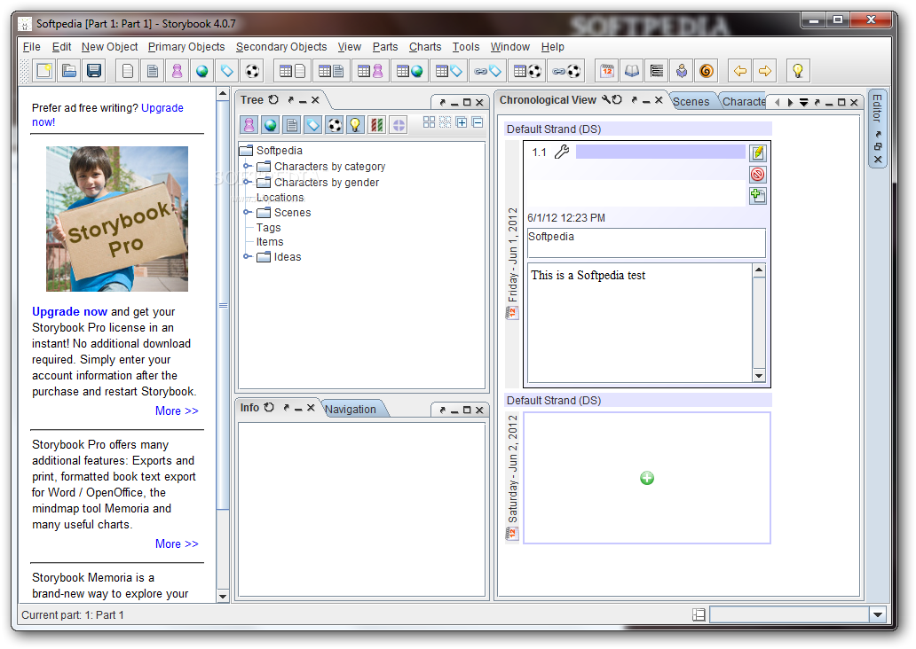Open the Tools menu
916x649 pixels.
(466, 47)
